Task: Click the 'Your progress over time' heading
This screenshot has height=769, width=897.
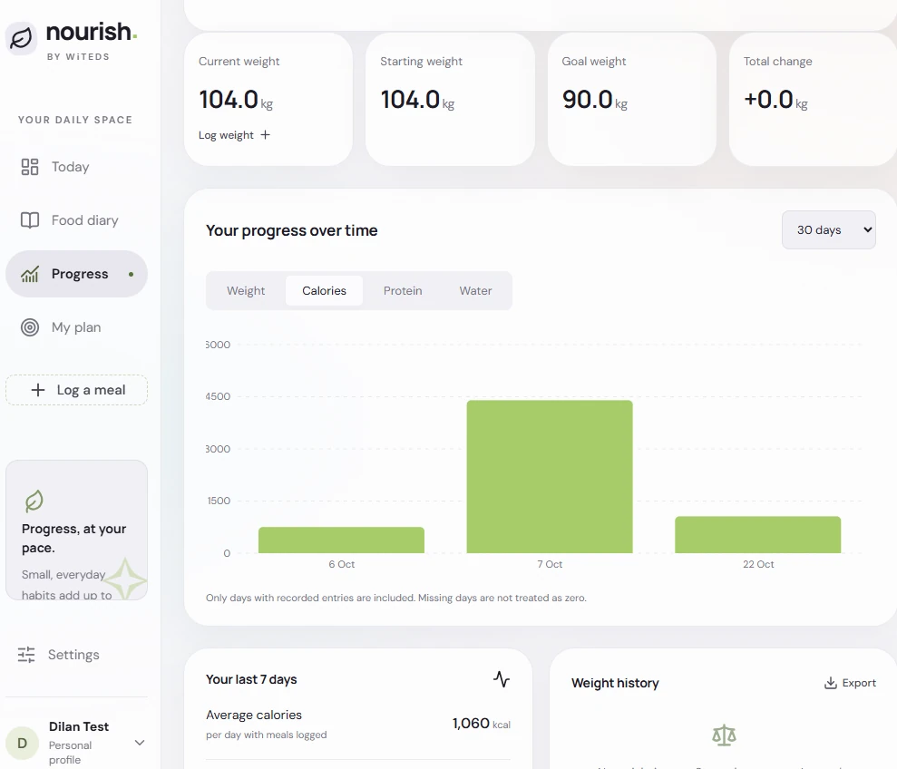Action: click(292, 230)
